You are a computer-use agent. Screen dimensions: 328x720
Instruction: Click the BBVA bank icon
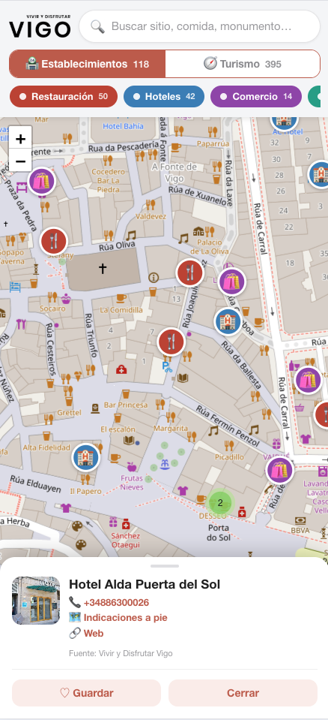300,521
